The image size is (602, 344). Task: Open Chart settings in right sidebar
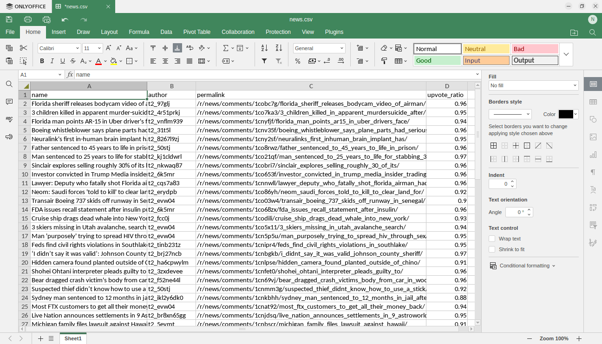(593, 155)
